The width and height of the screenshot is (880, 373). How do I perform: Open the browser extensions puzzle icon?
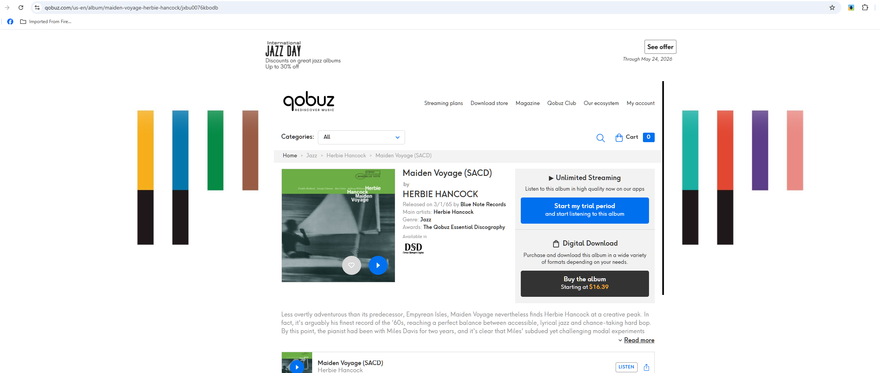865,8
